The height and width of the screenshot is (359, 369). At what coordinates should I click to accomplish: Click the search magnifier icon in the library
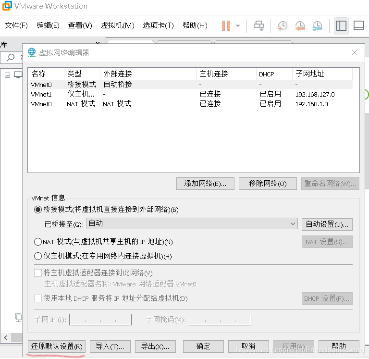pyautogui.click(x=11, y=57)
